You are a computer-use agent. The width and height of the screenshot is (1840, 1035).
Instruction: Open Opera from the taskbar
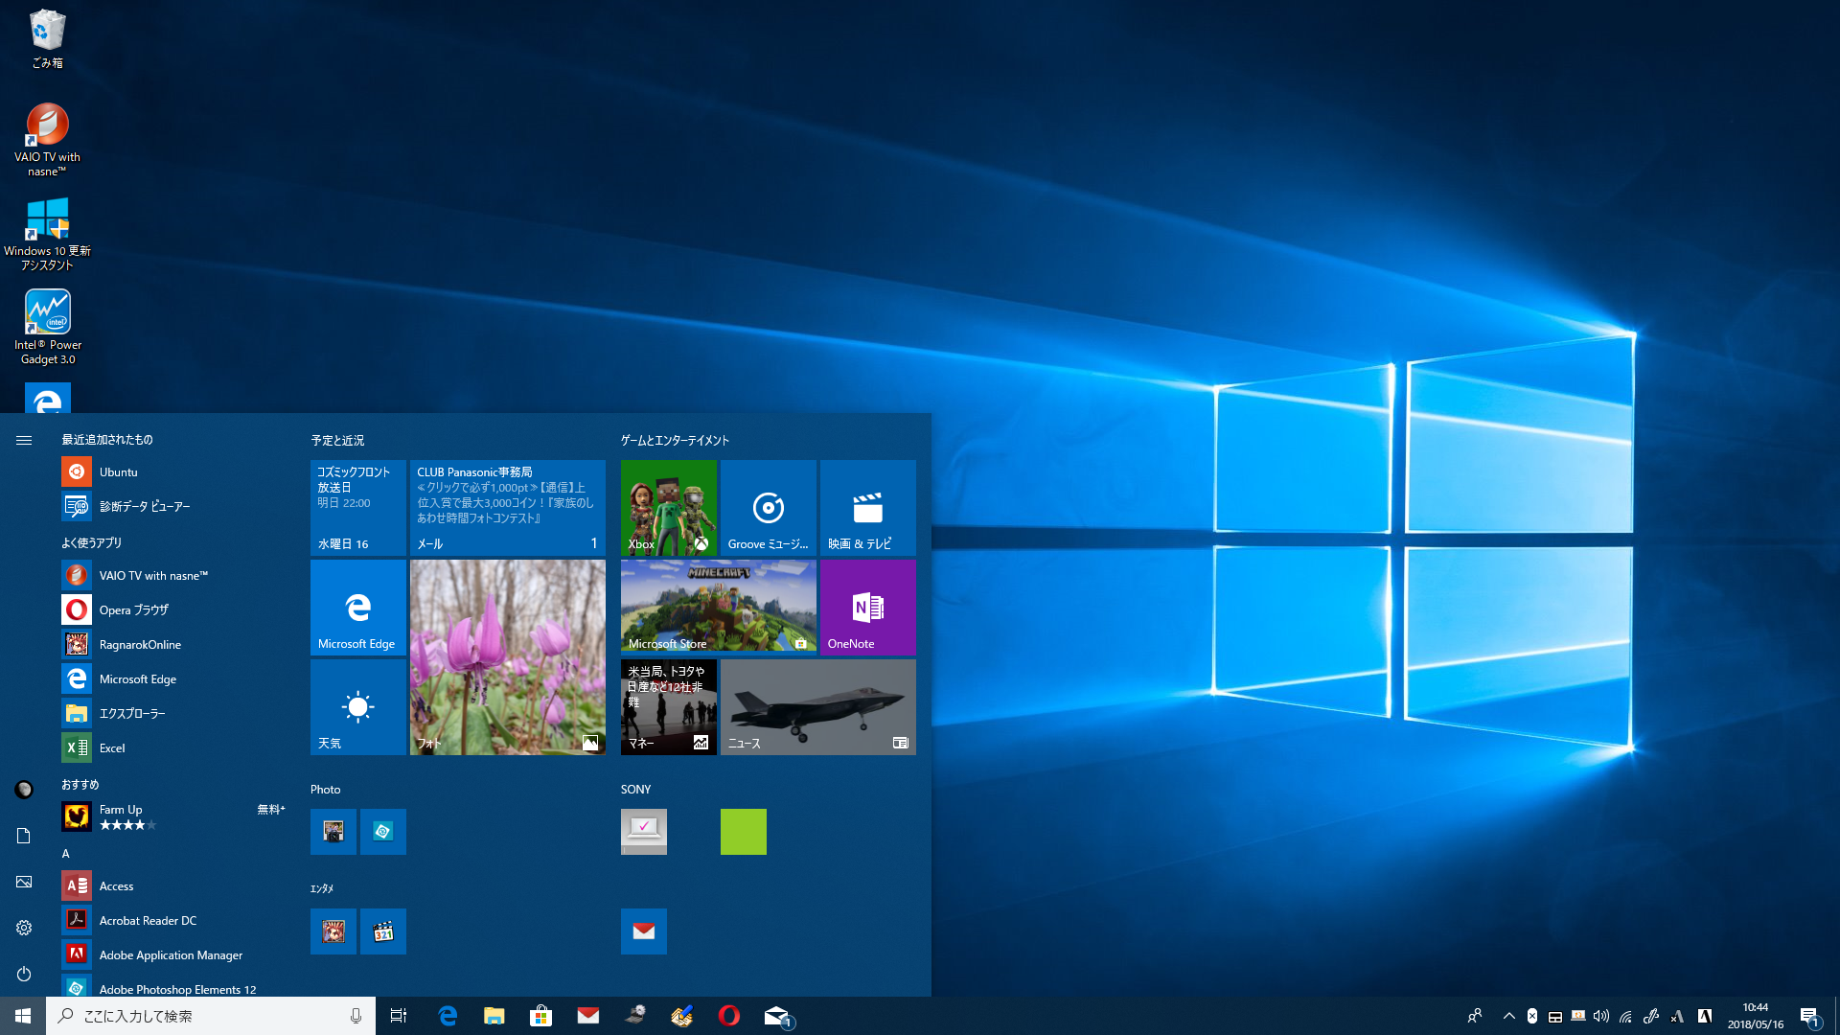click(729, 1016)
